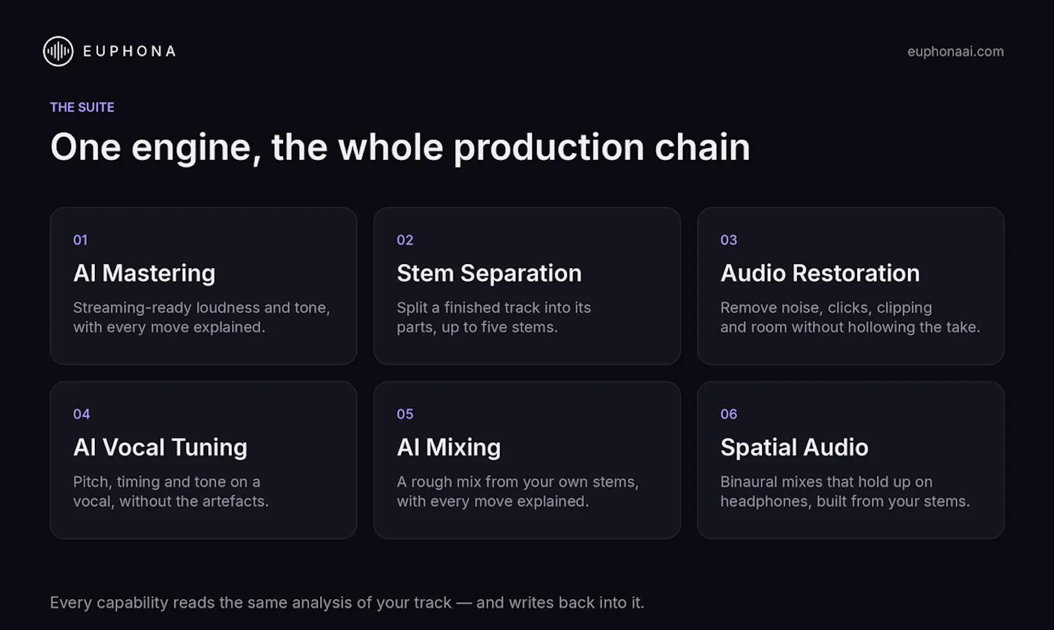Screen dimensions: 1054x630
Task: Open the AI Mixing card
Action: [x=527, y=460]
